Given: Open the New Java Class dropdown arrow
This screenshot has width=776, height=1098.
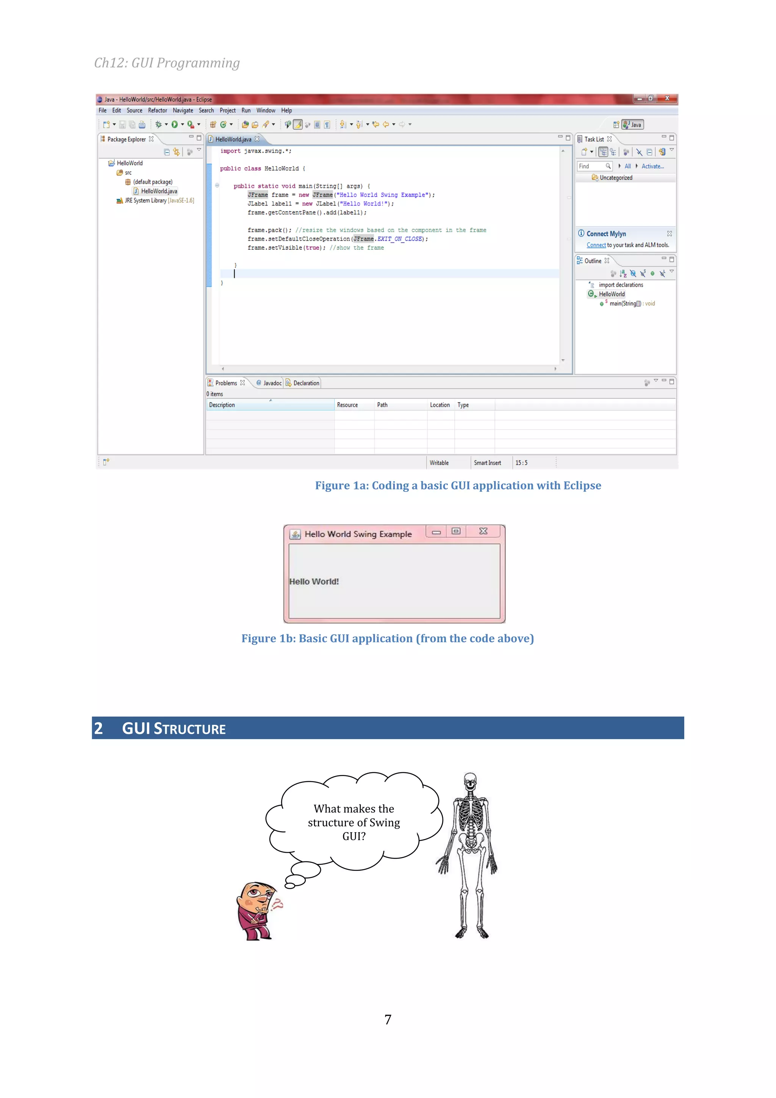Looking at the screenshot, I should click(x=231, y=124).
